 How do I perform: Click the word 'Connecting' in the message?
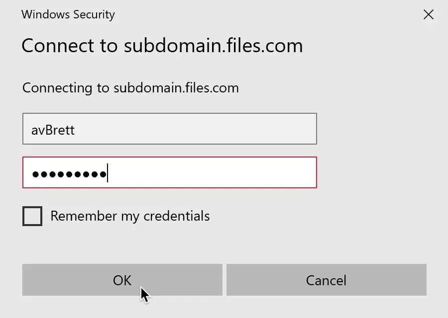(x=58, y=88)
